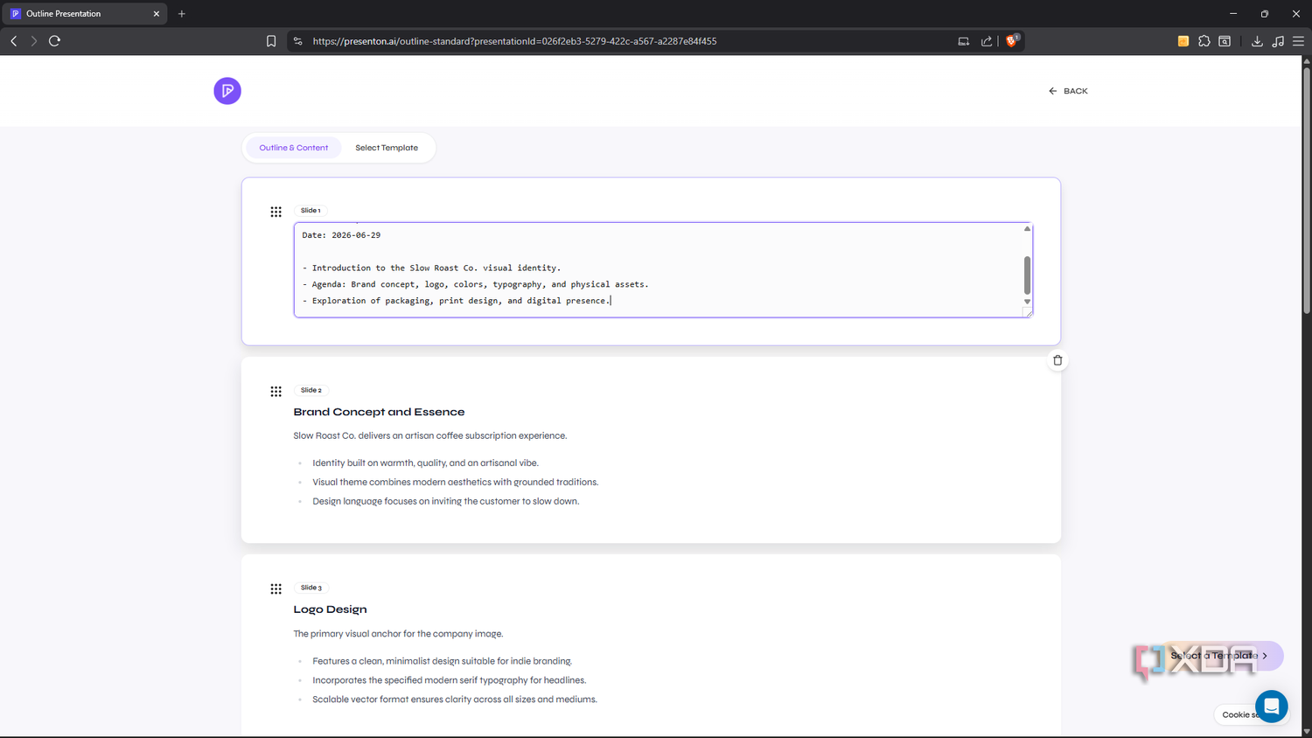Screen dimensions: 1312x738
Task: Click the orange extension icon in toolbar
Action: (1183, 41)
